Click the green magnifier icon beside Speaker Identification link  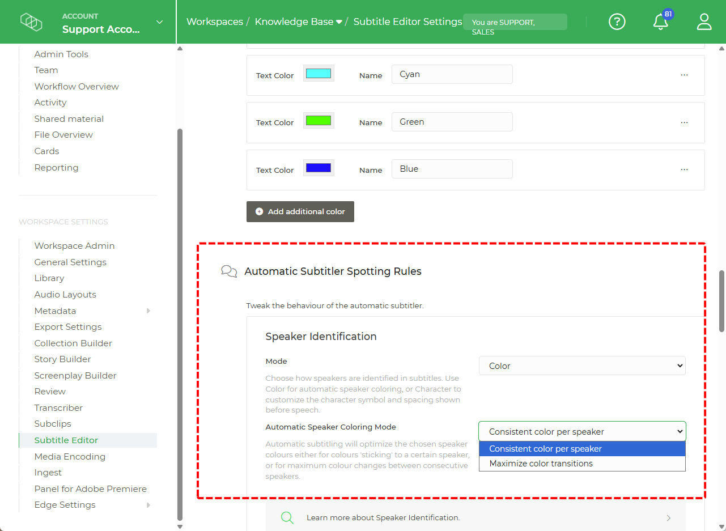[x=287, y=517]
